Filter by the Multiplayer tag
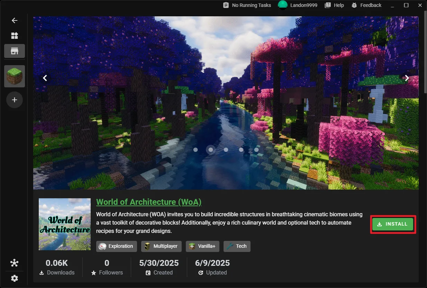427x288 pixels. click(x=161, y=246)
